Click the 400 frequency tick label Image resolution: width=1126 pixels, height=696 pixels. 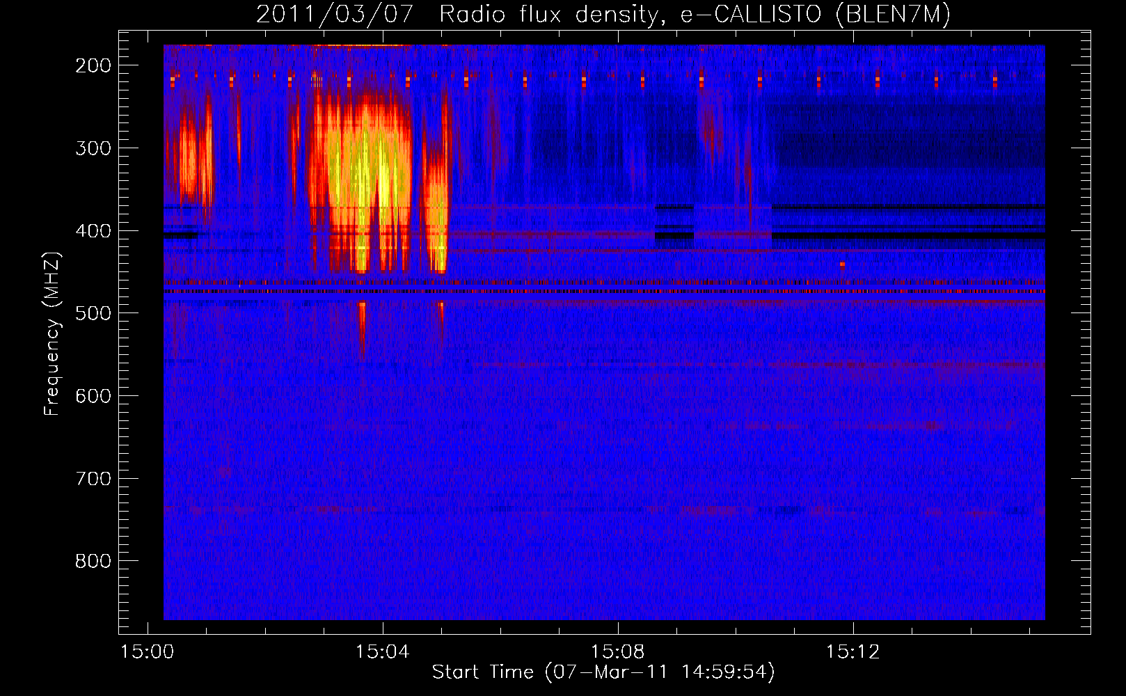click(x=93, y=231)
